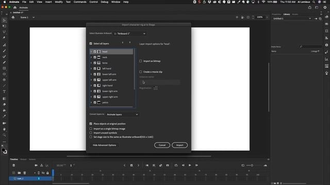Pick the Rectangle tool
330x185 pixels.
(4, 68)
